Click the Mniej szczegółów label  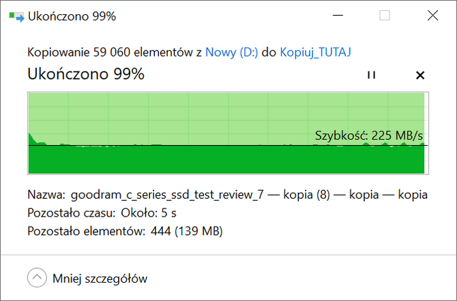[x=100, y=279]
